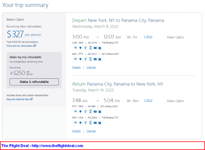Image resolution: width=205 pixels, height=150 pixels.
Task: Click the USB icon on MIA - PTY segment
Action: 85,59
